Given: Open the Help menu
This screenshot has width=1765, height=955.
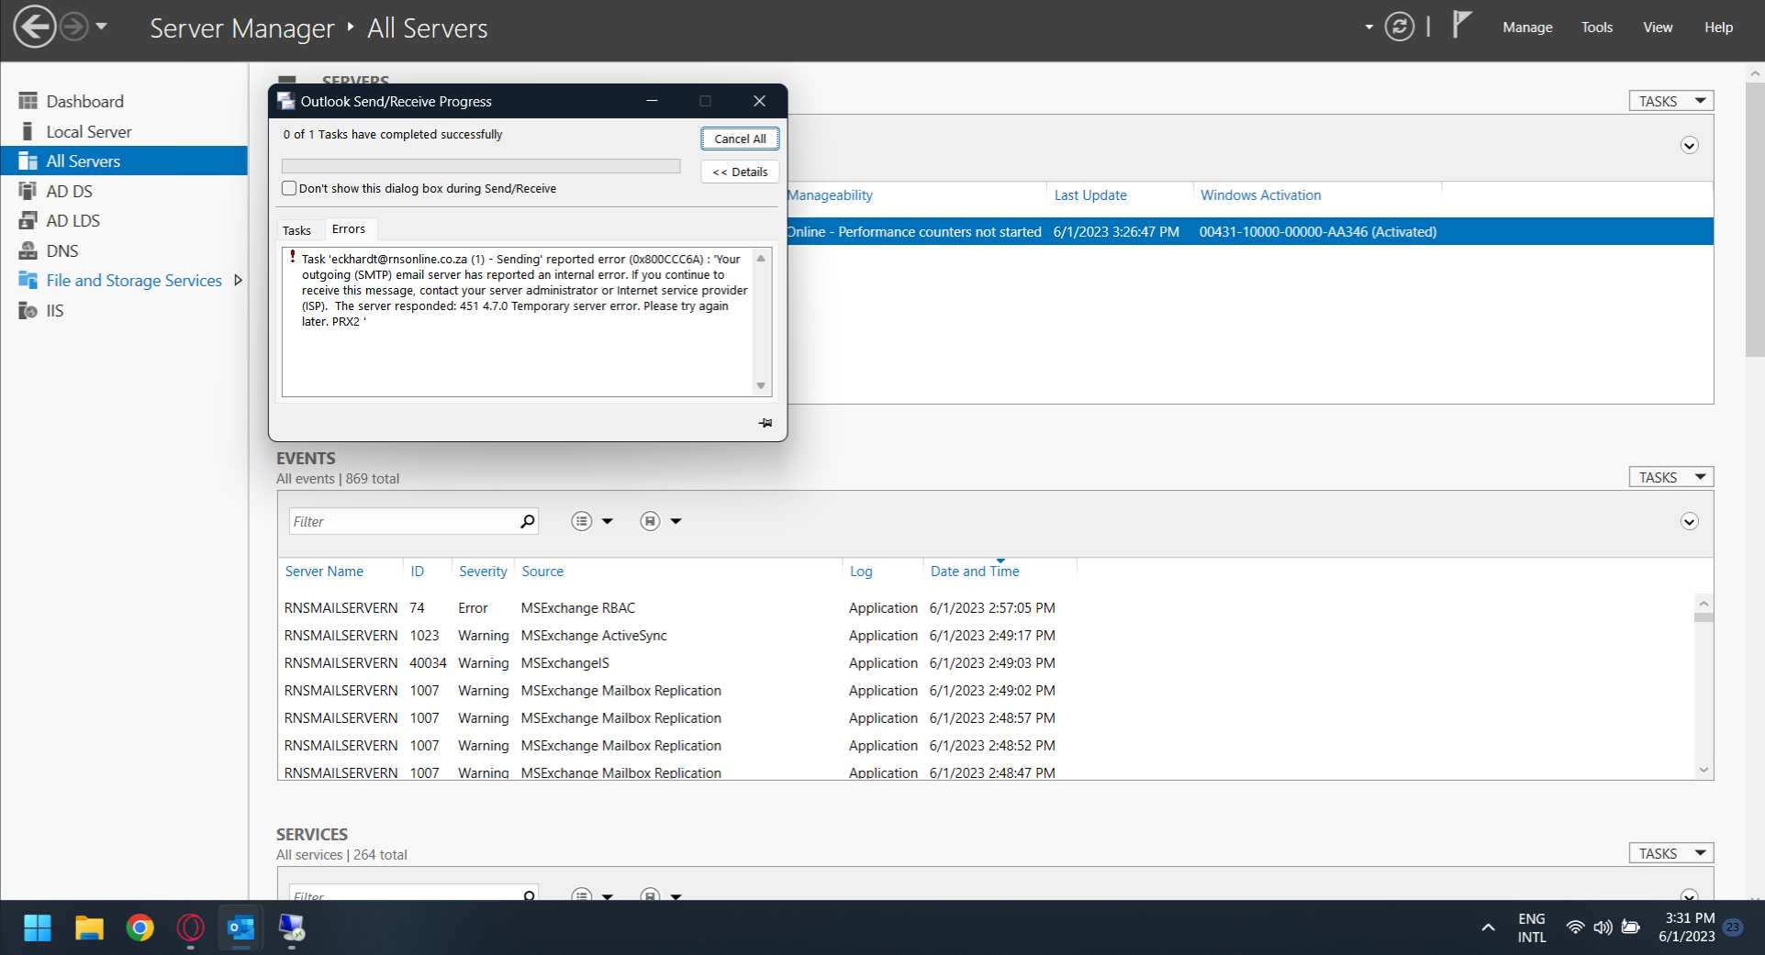Looking at the screenshot, I should coord(1718,28).
